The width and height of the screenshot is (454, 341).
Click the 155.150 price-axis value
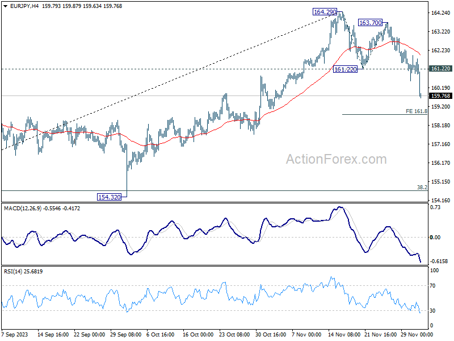click(x=441, y=182)
